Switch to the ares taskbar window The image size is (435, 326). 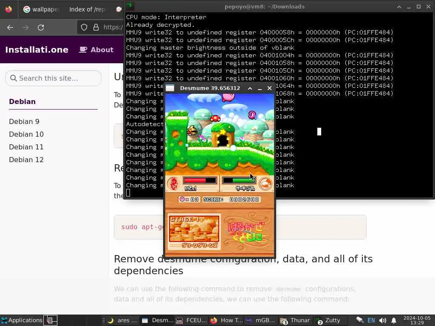click(122, 320)
